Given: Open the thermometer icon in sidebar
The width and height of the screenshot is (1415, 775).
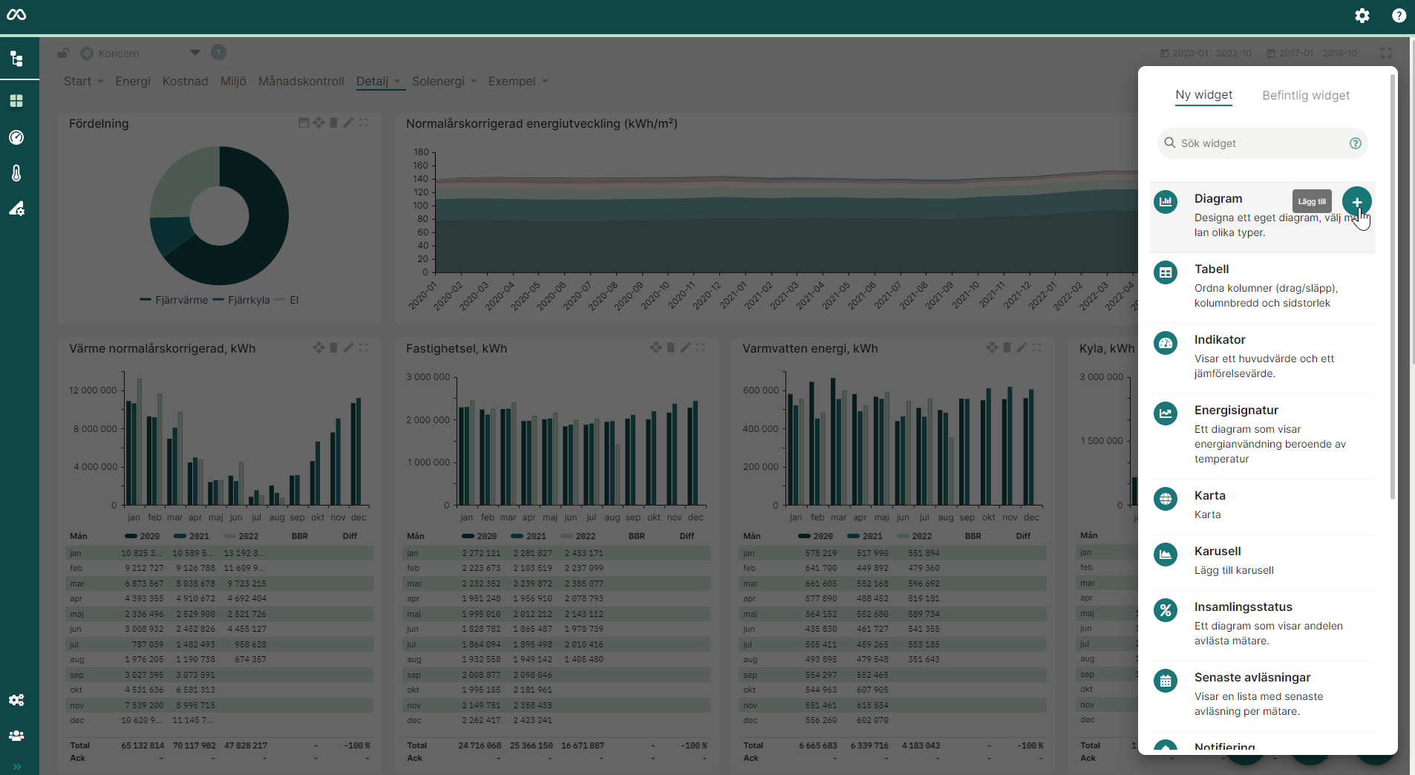Looking at the screenshot, I should pos(16,173).
